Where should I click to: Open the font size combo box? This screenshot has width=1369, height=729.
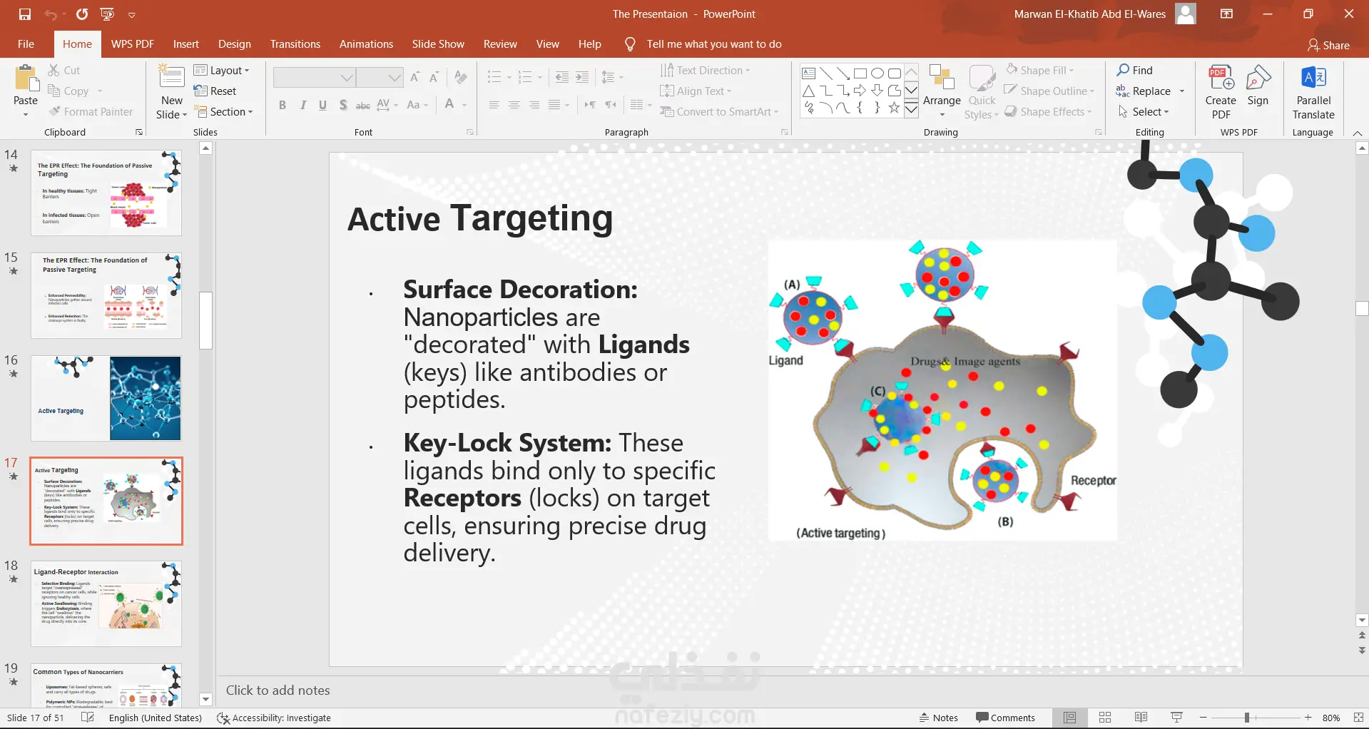click(x=380, y=77)
